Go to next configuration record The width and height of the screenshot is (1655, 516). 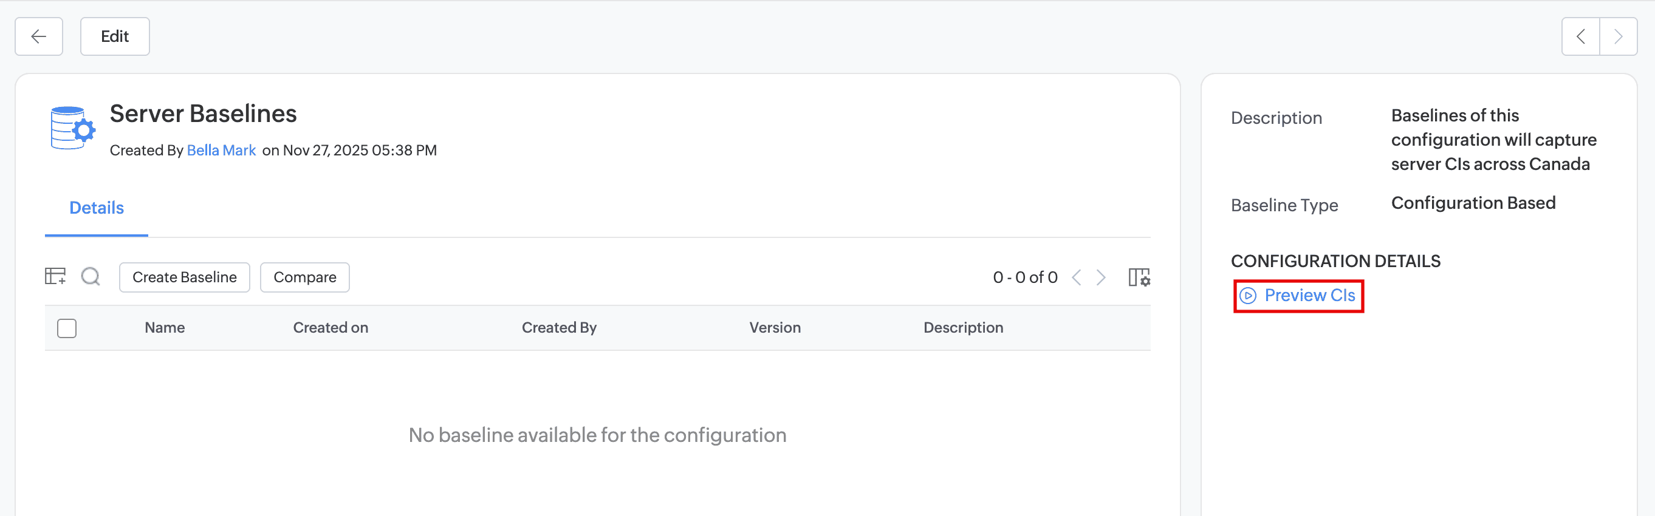[1618, 36]
